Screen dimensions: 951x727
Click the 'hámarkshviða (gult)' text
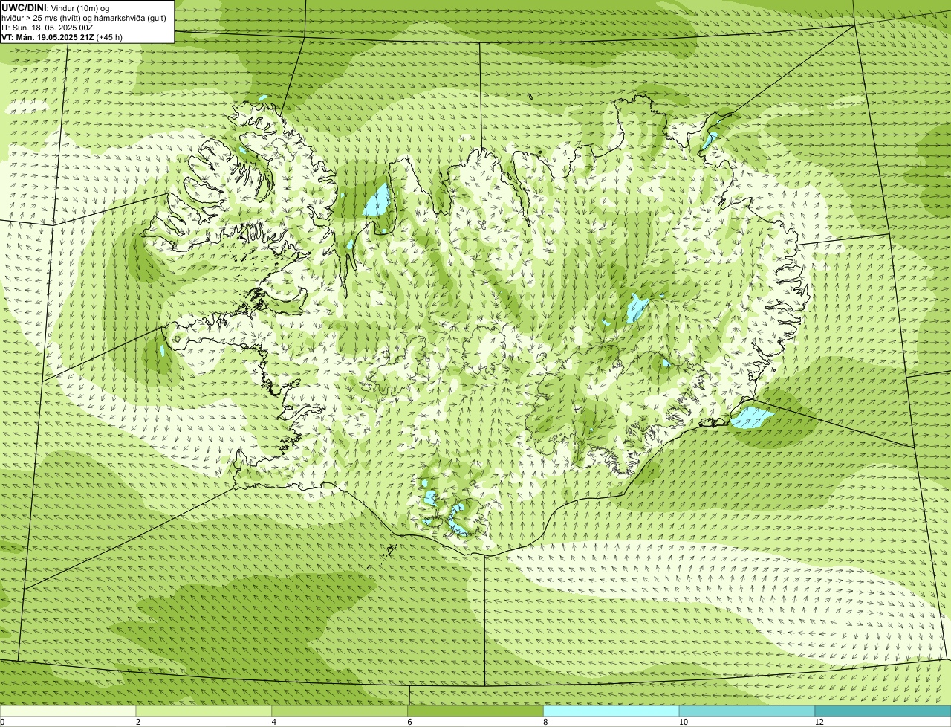(x=131, y=17)
